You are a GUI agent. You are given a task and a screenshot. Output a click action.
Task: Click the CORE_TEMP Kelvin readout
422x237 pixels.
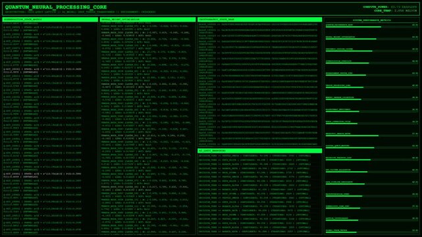(x=396, y=11)
